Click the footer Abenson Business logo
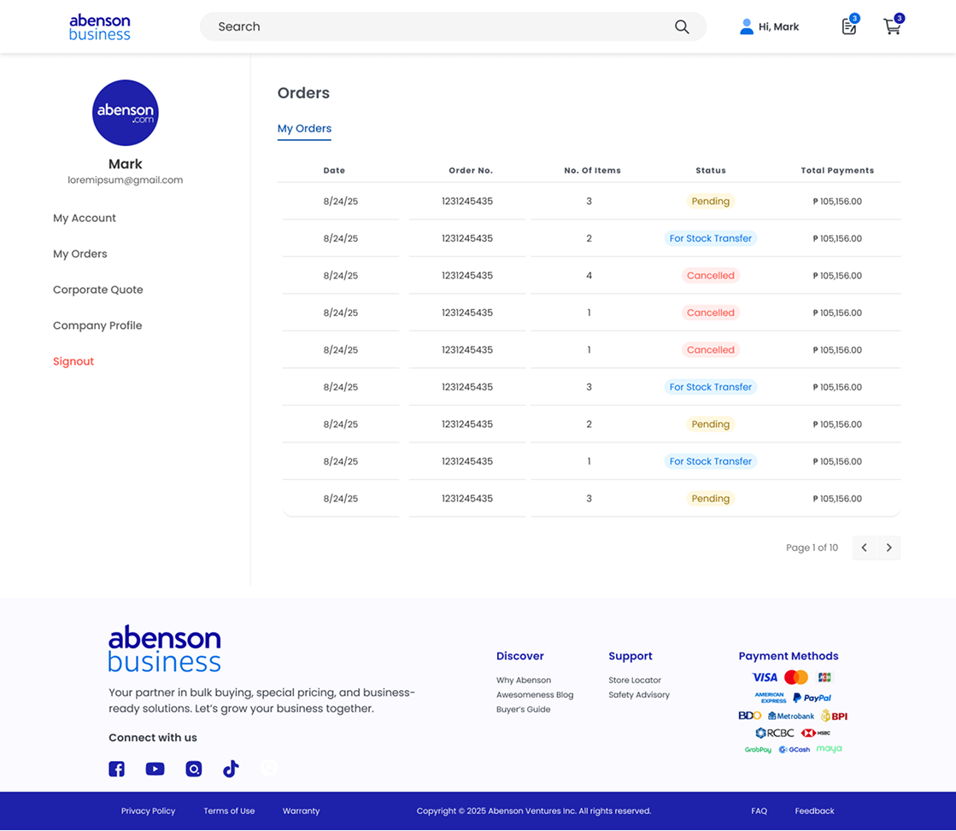This screenshot has height=831, width=956. point(165,648)
